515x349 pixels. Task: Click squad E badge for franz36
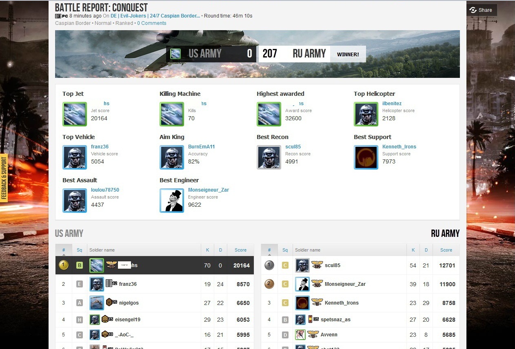click(80, 284)
